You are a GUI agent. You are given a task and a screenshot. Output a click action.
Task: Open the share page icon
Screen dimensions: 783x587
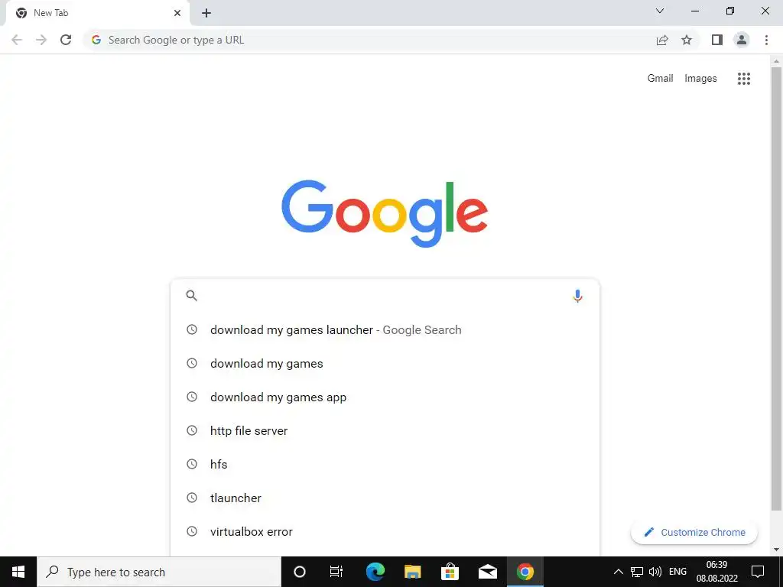coord(662,40)
